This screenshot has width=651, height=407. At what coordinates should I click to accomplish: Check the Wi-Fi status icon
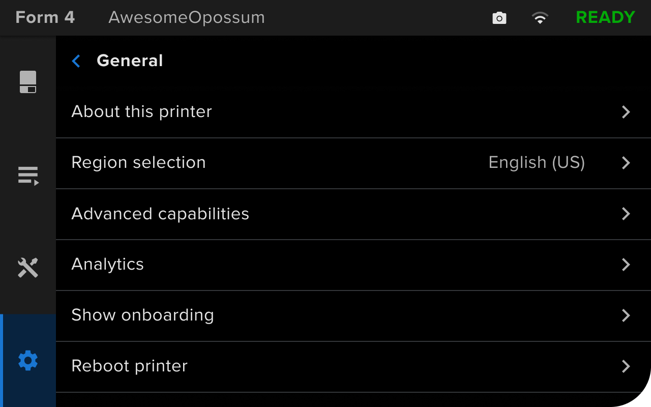click(x=540, y=18)
